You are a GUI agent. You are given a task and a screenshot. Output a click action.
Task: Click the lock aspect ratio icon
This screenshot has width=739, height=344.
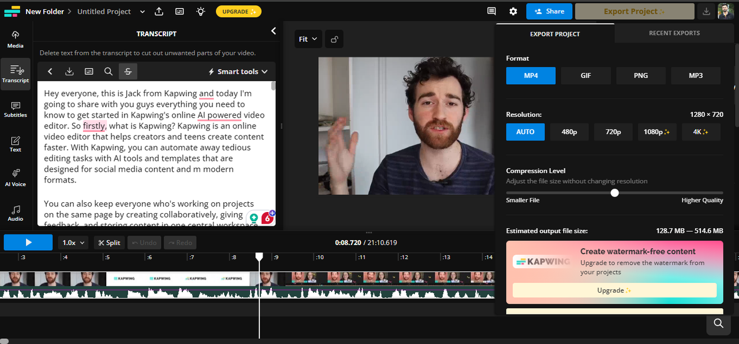334,39
